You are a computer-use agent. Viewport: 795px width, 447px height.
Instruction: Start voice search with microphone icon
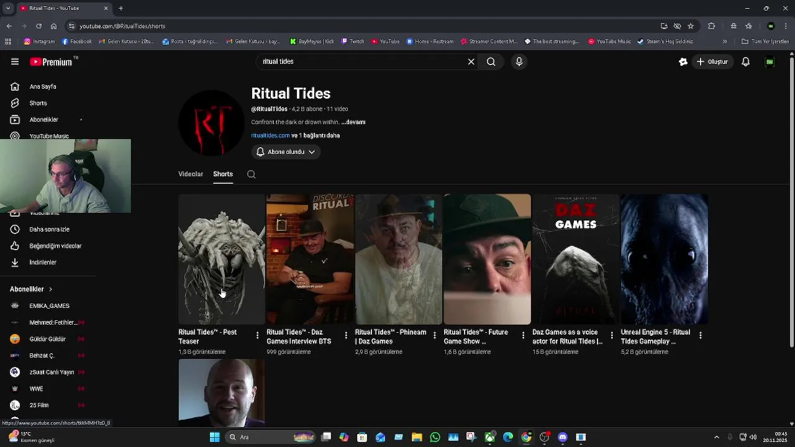coord(519,61)
